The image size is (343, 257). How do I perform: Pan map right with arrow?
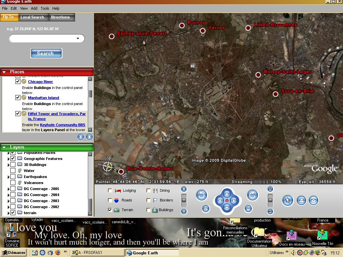[x=234, y=201]
